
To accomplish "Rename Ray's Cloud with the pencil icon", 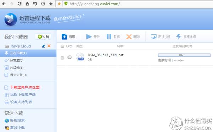I will pos(43,46).
